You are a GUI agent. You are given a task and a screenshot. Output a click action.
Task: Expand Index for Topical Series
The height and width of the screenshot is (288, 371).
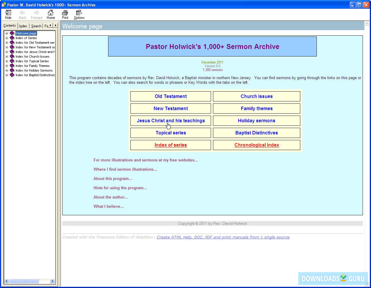pyautogui.click(x=7, y=61)
